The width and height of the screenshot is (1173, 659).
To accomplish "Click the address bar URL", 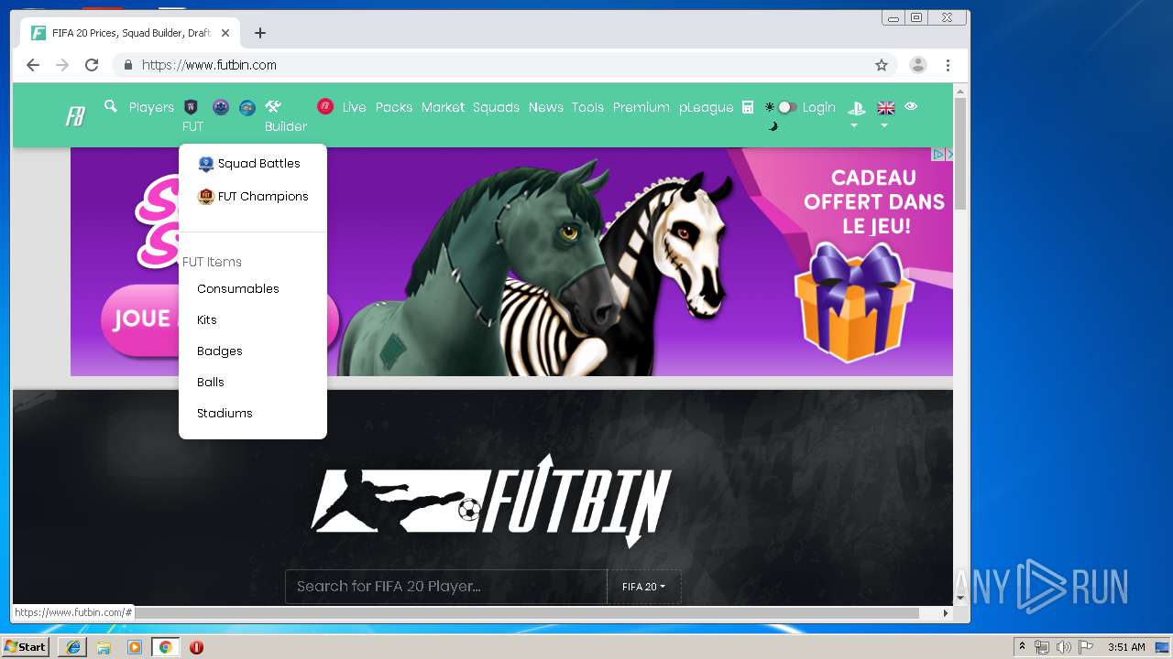I will point(209,65).
